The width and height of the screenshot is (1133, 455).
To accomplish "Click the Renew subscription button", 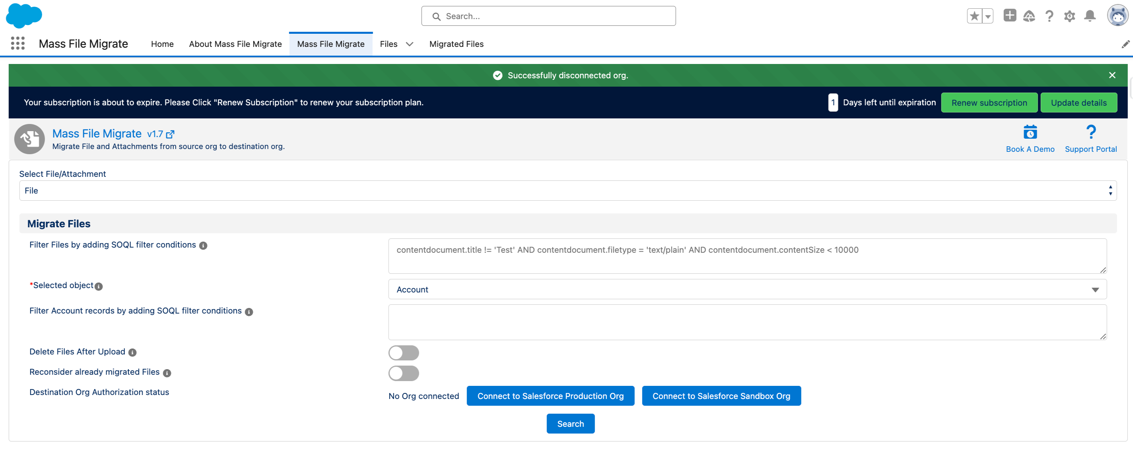I will (989, 103).
